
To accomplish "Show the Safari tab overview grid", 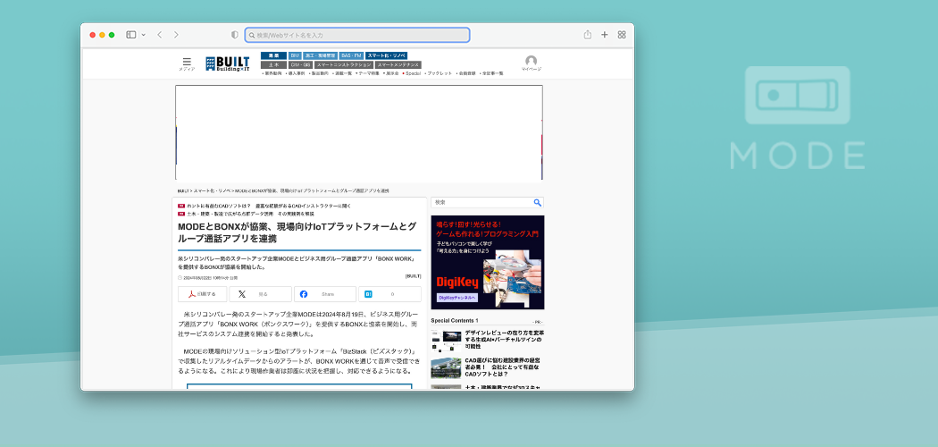I will (x=622, y=35).
